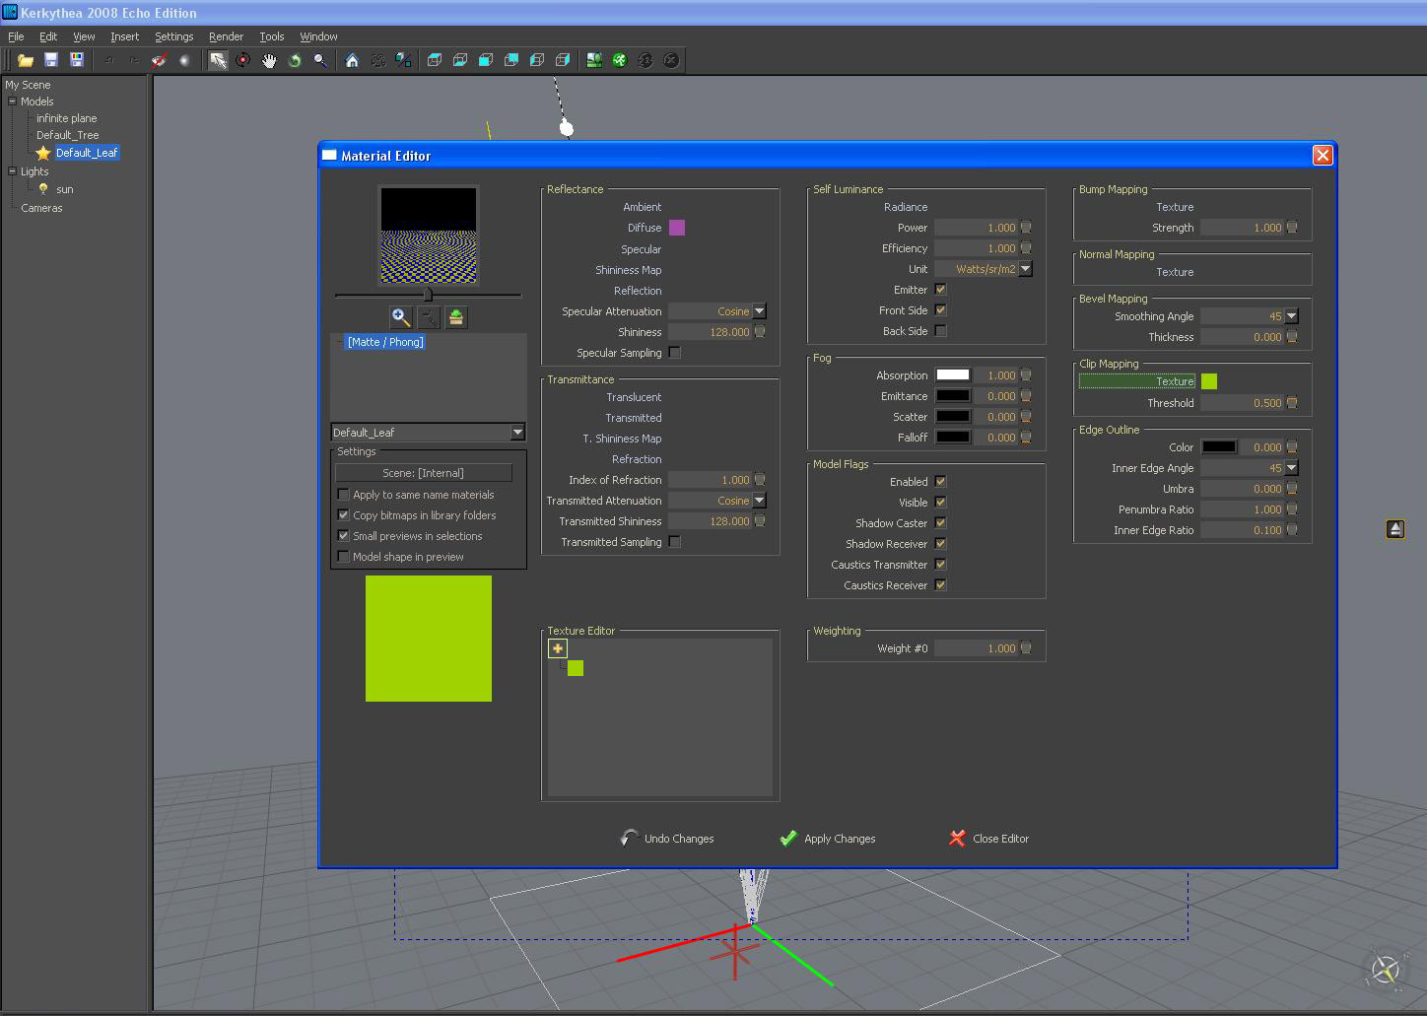Viewport: 1427px width, 1016px height.
Task: Collapse the Lights tree node
Action: pyautogui.click(x=13, y=170)
